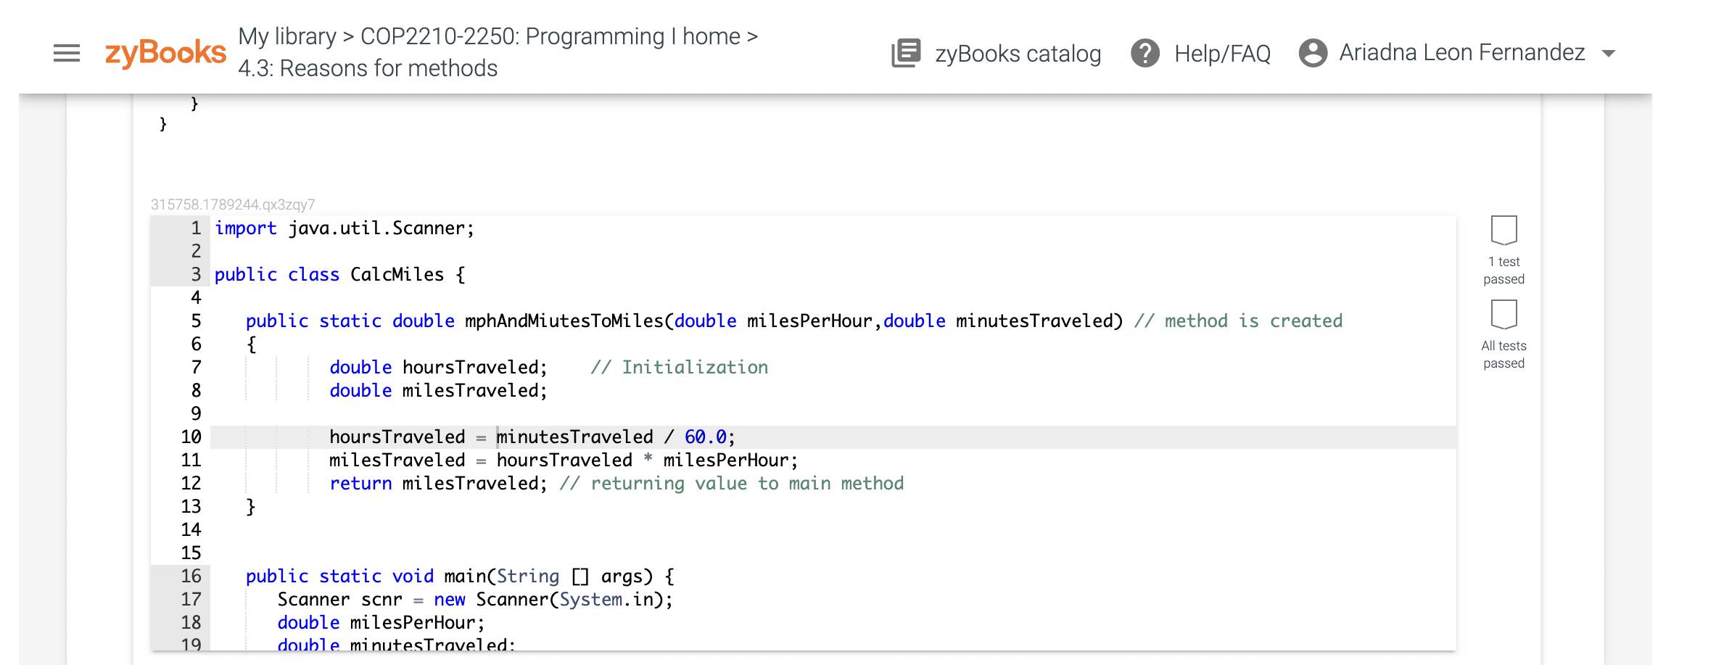Click the user profile avatar icon

coord(1313,52)
